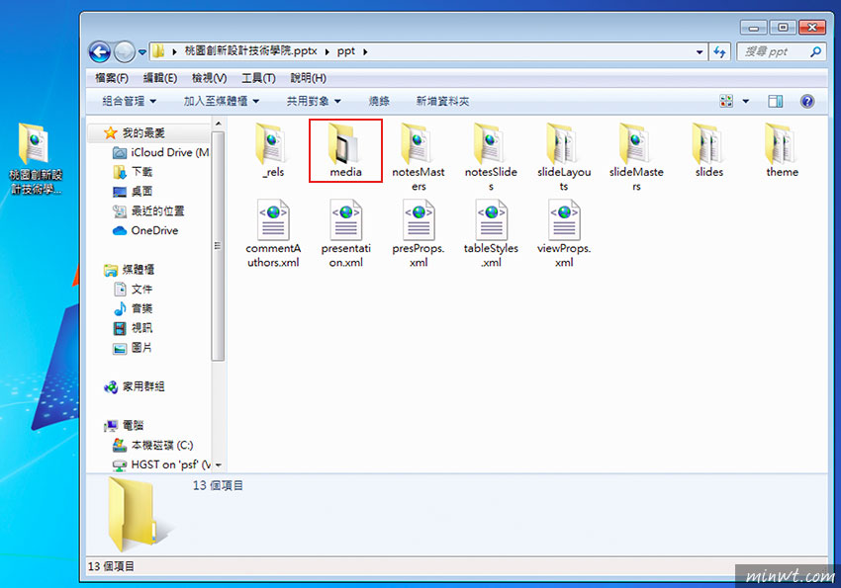This screenshot has width=841, height=588.
Task: Open 最近的位置 in the sidebar
Action: 148,211
